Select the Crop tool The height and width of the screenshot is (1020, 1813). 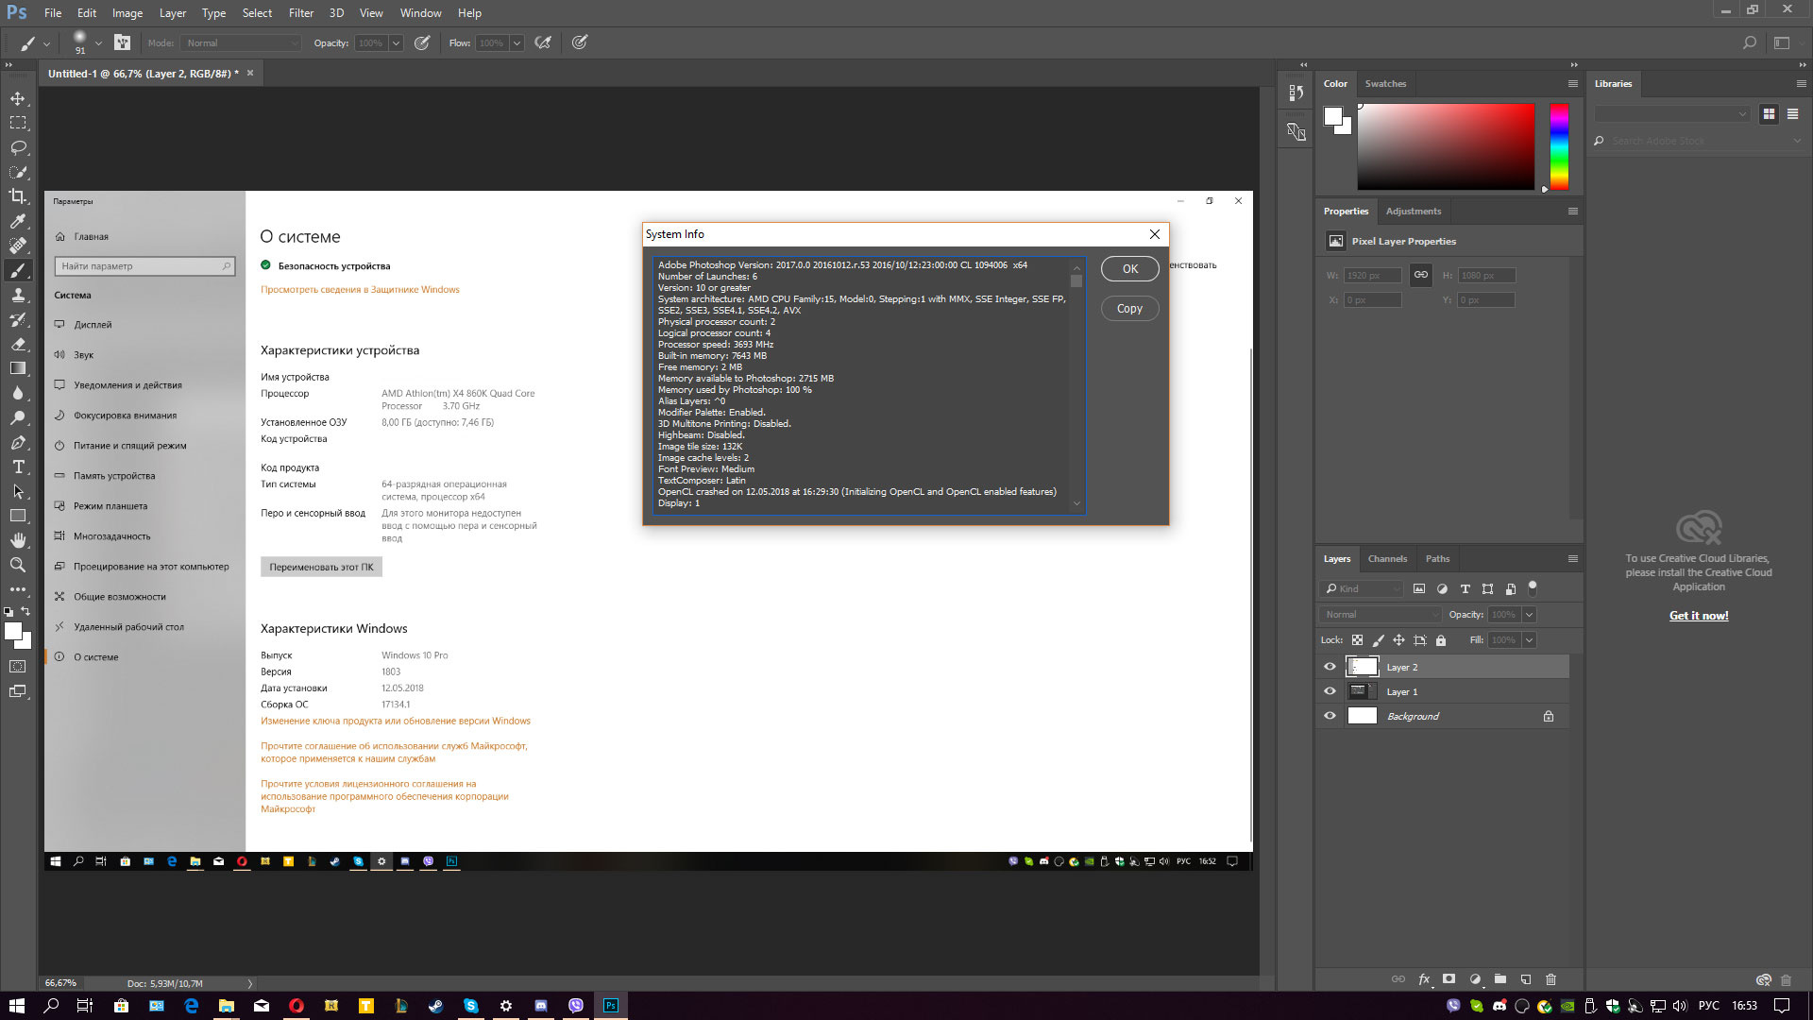(18, 196)
